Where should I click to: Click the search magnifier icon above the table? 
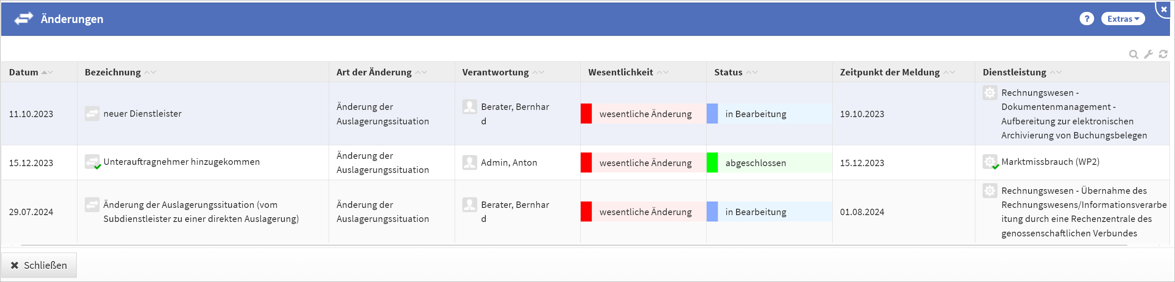click(1133, 55)
